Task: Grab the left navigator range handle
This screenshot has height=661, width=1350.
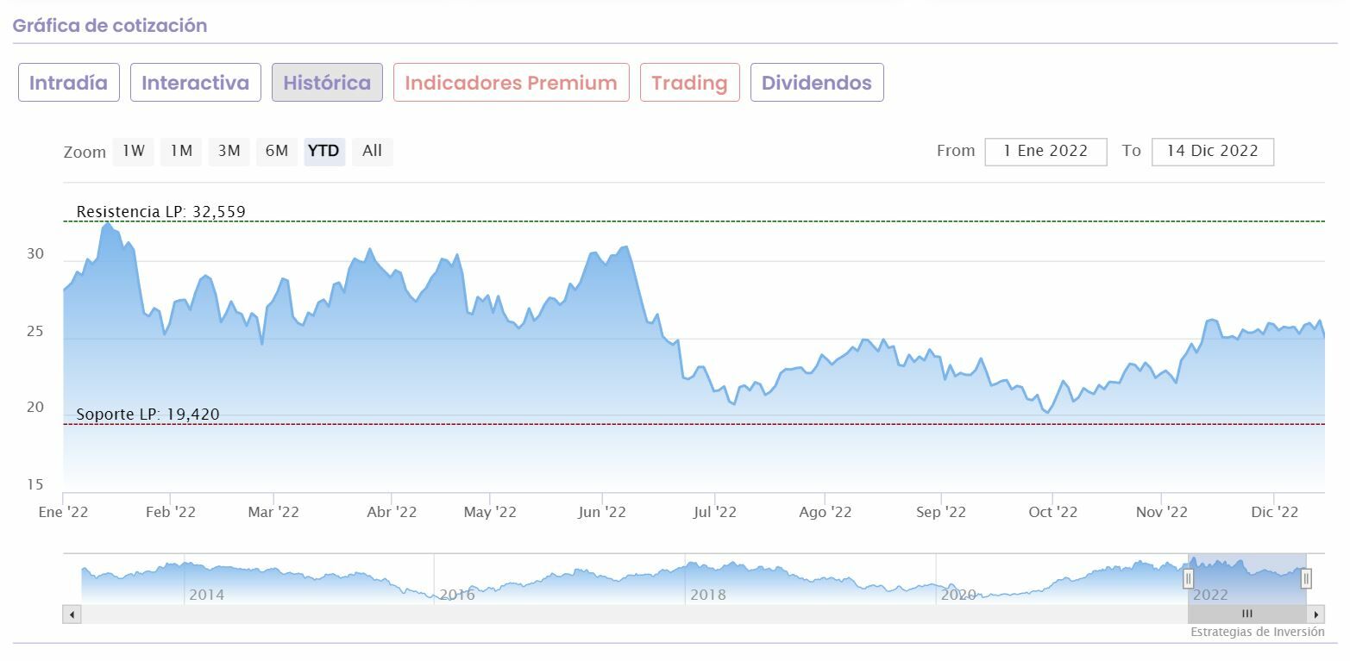Action: pos(1188,578)
